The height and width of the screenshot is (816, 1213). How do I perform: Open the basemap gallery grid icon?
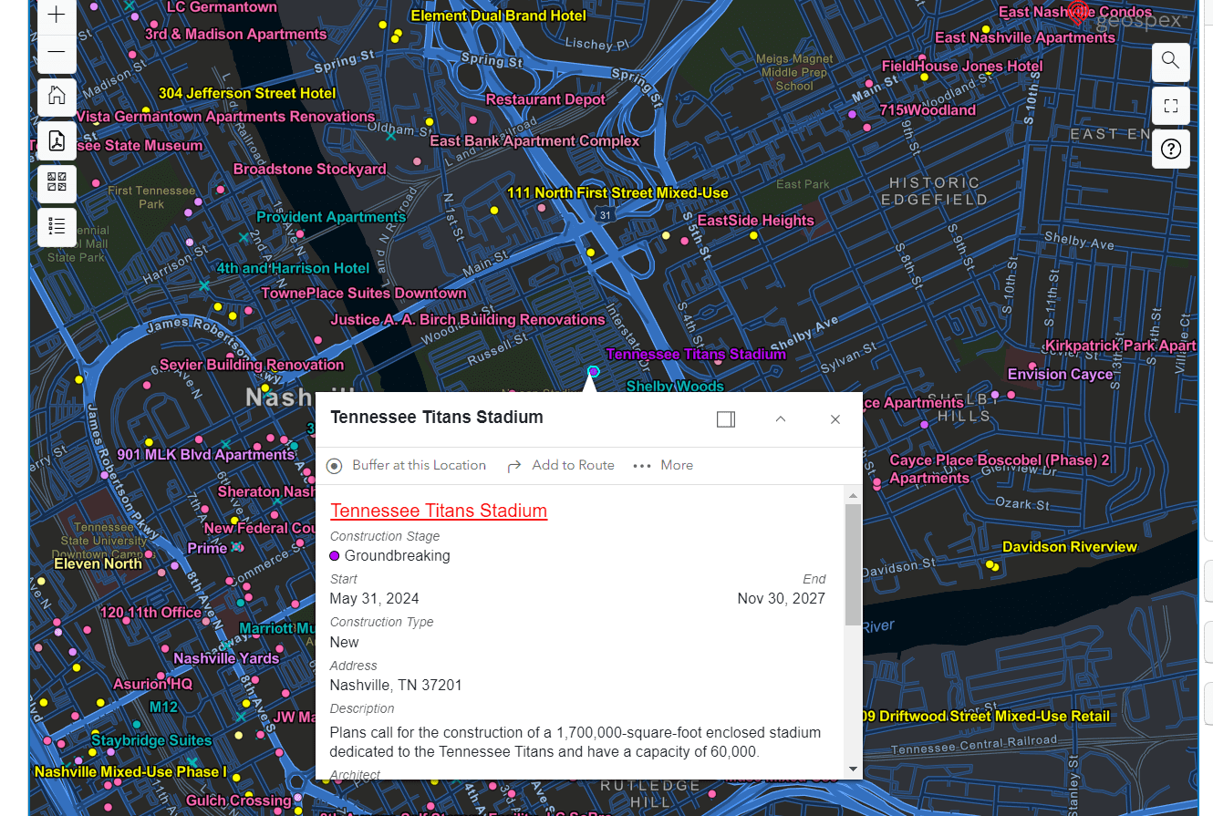pos(57,182)
